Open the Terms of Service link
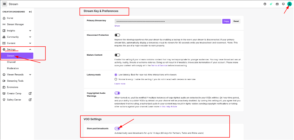Screen dimensions: 294x140 (x=159, y=66)
